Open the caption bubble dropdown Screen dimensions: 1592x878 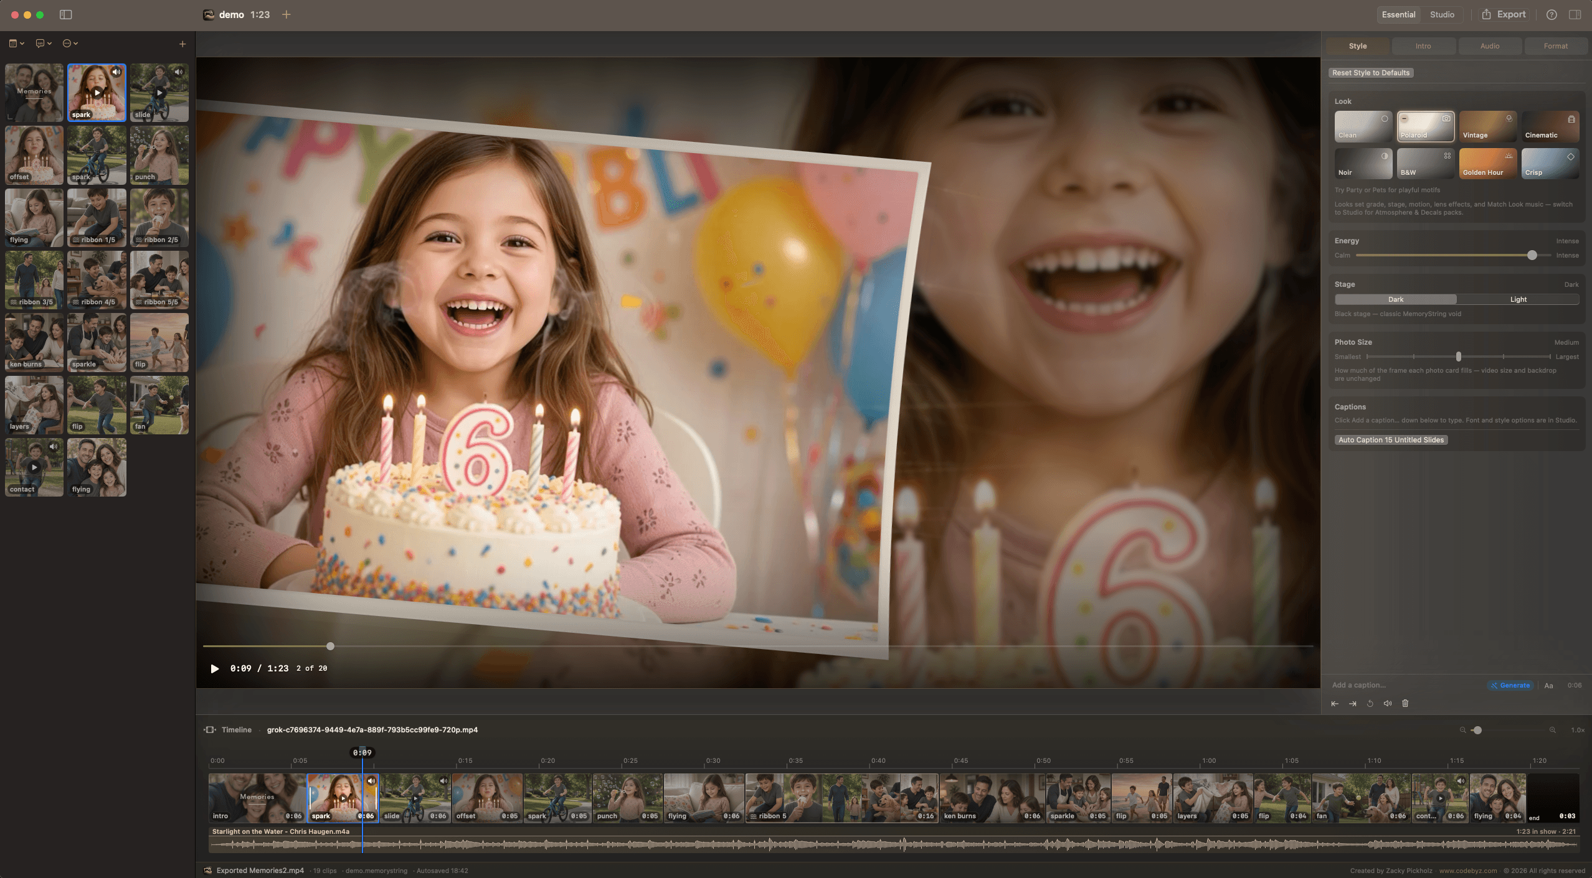(x=44, y=44)
